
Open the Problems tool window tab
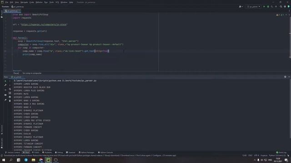tap(47, 153)
